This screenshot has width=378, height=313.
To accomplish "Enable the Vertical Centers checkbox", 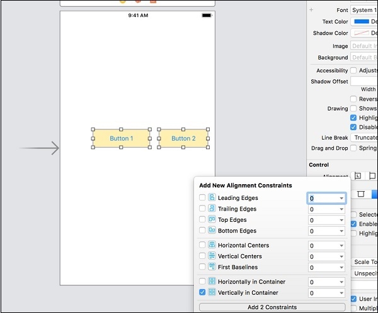I will pyautogui.click(x=202, y=256).
